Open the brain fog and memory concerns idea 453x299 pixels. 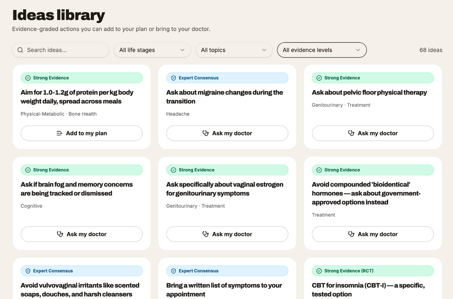77,189
